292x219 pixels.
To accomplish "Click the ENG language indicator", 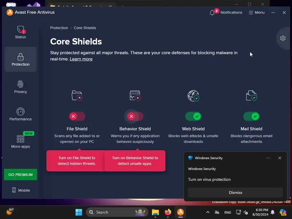I will (x=228, y=212).
